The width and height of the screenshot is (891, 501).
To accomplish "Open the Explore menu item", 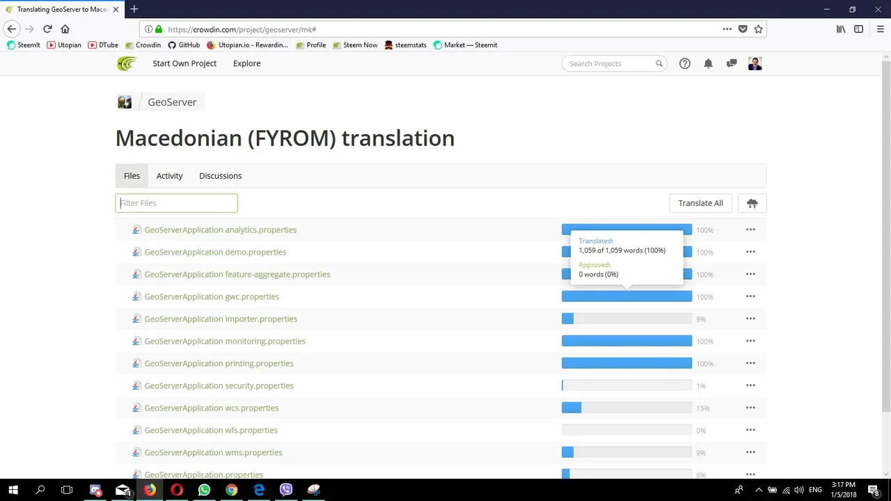I will [x=246, y=63].
